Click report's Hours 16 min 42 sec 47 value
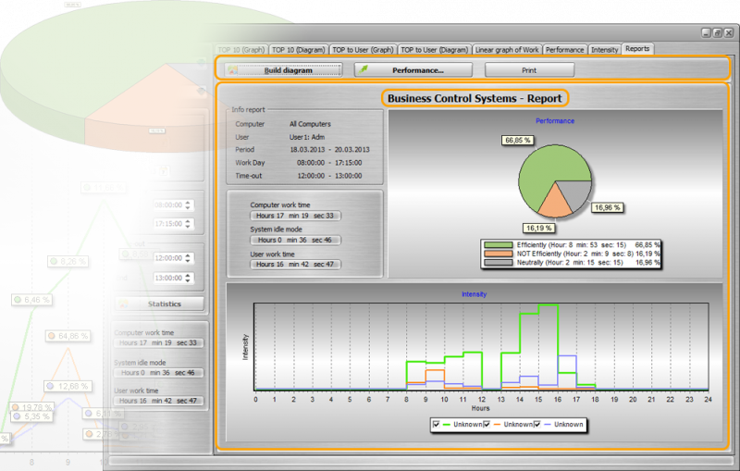This screenshot has width=740, height=471. (x=295, y=265)
